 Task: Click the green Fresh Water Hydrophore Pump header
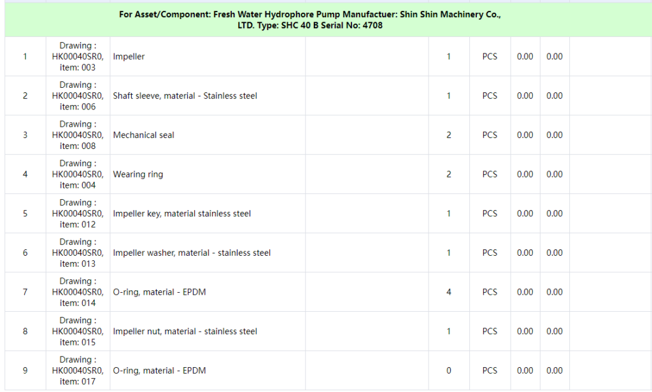point(309,20)
